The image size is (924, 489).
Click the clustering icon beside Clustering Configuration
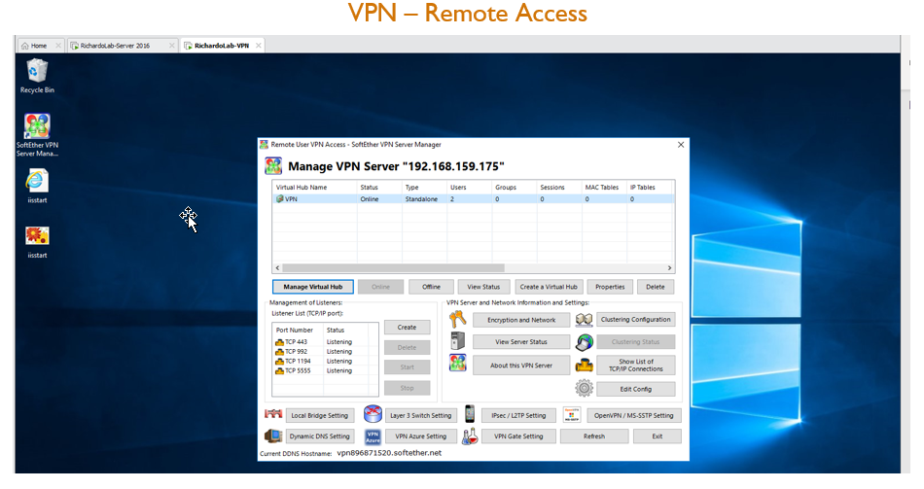click(x=584, y=319)
